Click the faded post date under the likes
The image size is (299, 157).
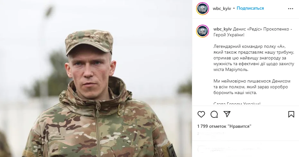[211, 134]
